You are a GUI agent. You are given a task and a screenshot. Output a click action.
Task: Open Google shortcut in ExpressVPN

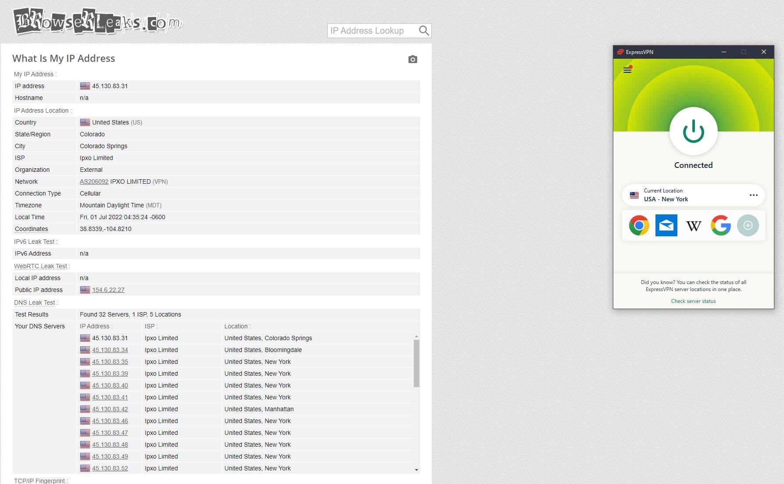point(720,225)
